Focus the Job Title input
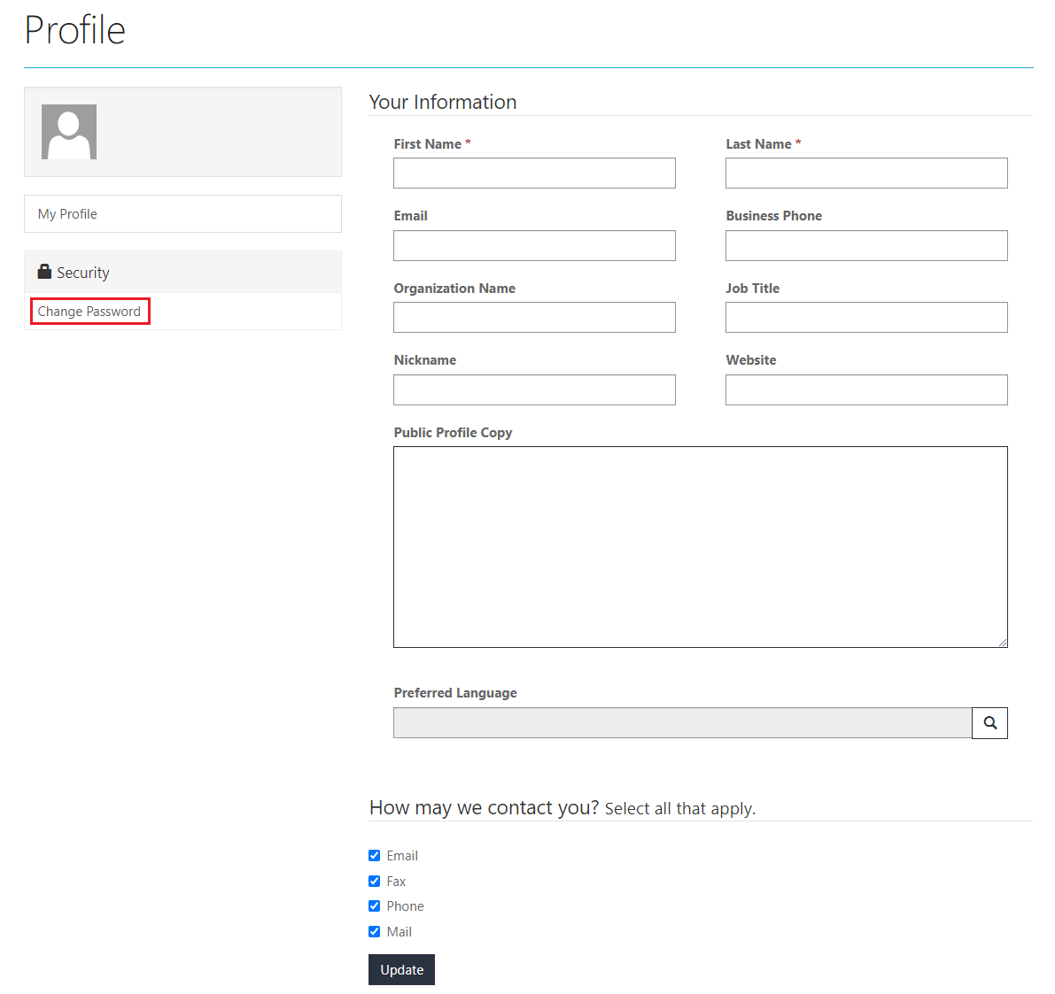The image size is (1055, 994). tap(866, 318)
